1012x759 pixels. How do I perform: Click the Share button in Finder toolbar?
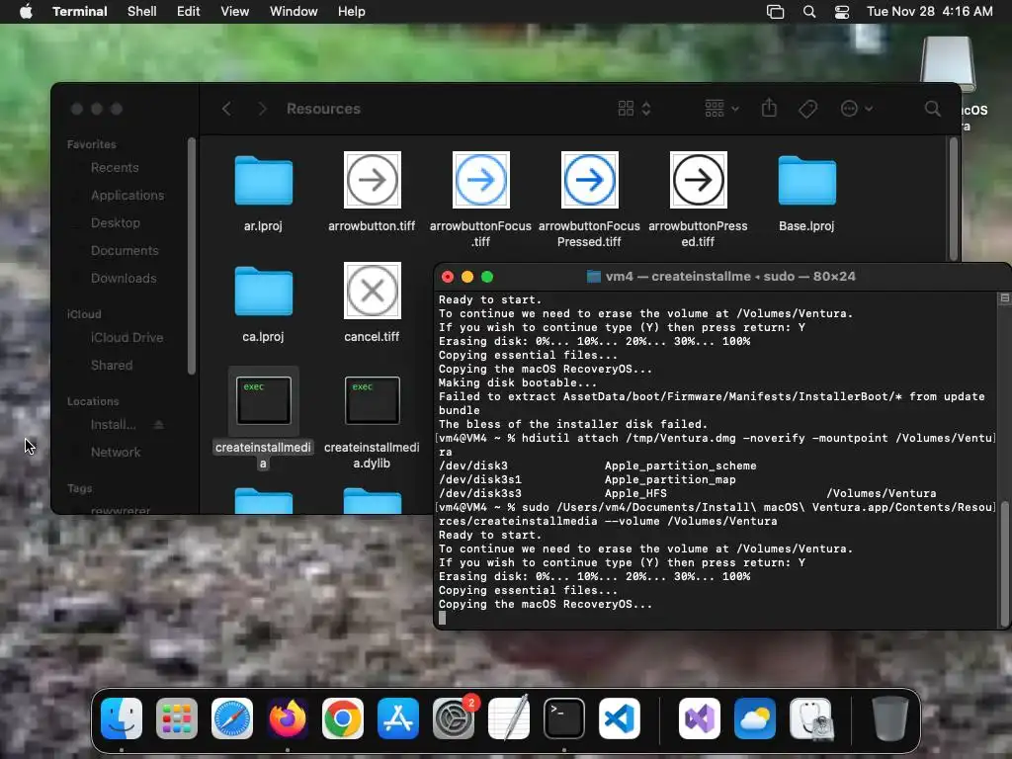pyautogui.click(x=769, y=108)
